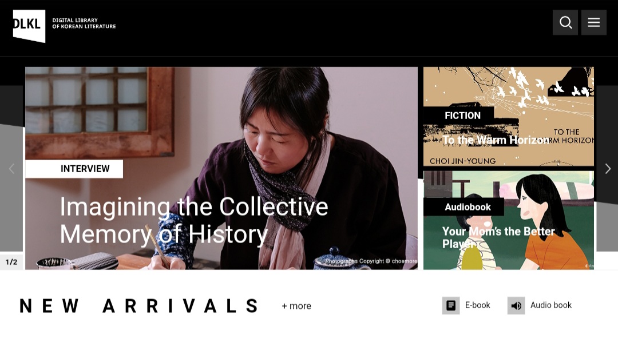Go to previous carousel slide arrow

point(11,169)
